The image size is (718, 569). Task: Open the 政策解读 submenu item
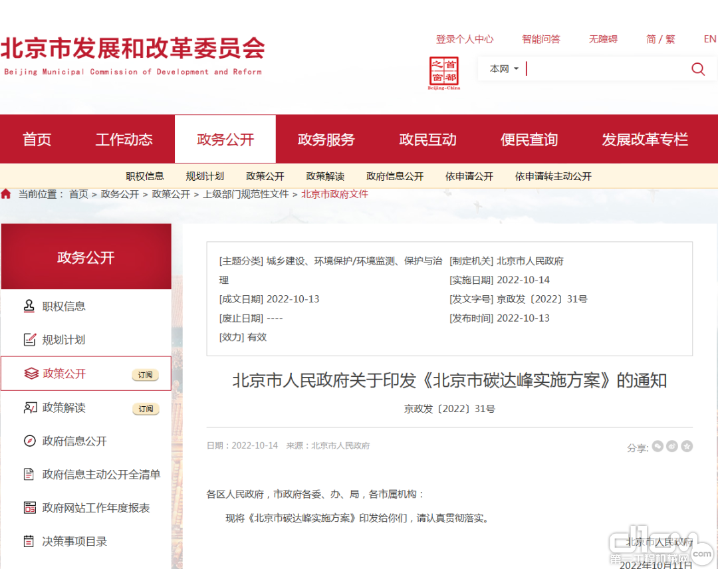325,176
